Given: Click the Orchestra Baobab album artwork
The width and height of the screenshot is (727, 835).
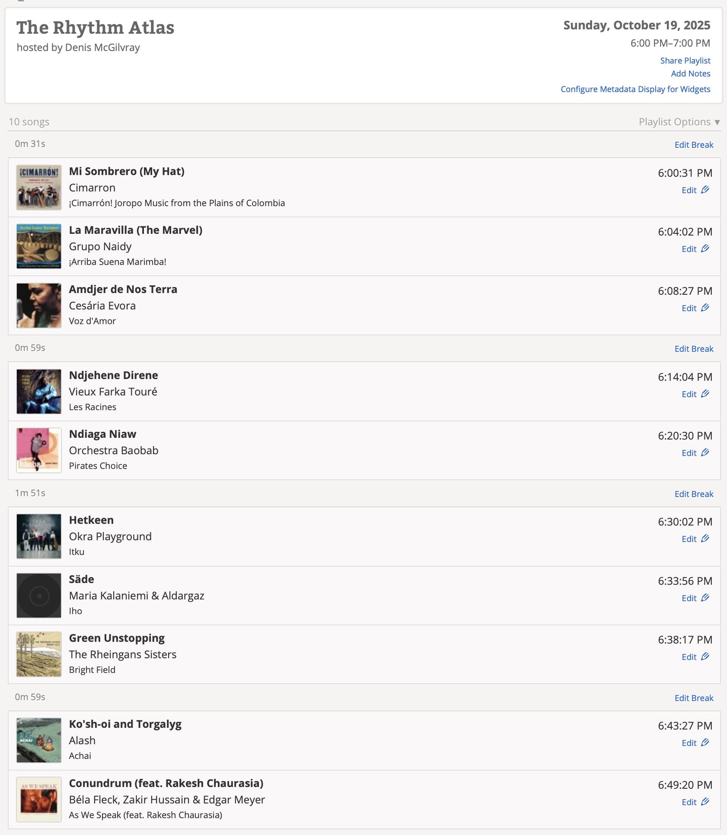Looking at the screenshot, I should [39, 450].
